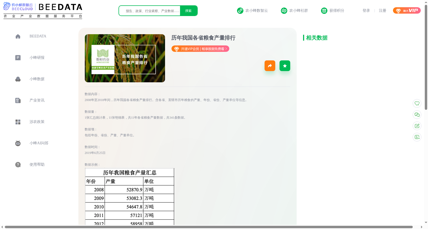
Task: Open 小蜂研报 in the sidebar
Action: (x=37, y=58)
